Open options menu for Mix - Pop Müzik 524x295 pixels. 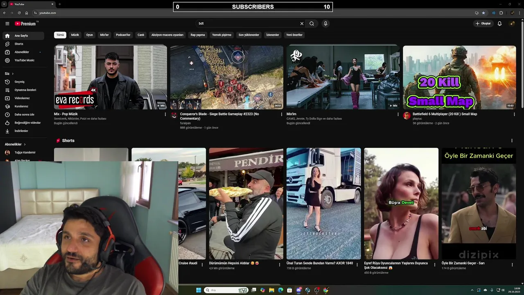pos(165,114)
